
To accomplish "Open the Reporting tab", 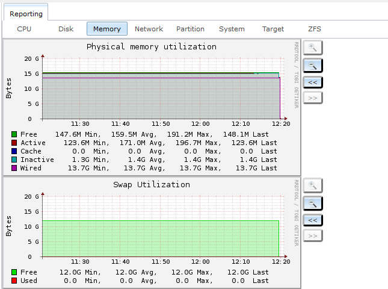I will (26, 14).
